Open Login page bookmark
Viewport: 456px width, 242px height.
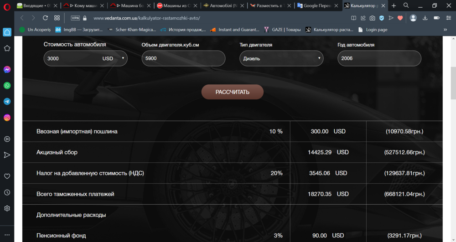pyautogui.click(x=373, y=30)
